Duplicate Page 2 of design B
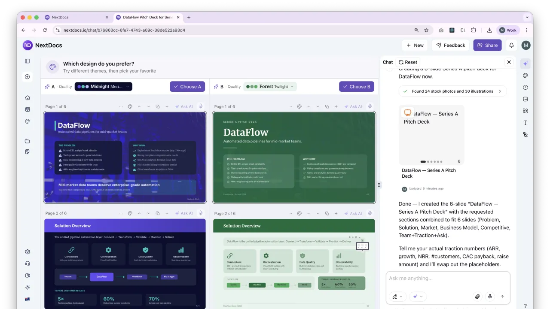550x309 pixels. pyautogui.click(x=327, y=213)
